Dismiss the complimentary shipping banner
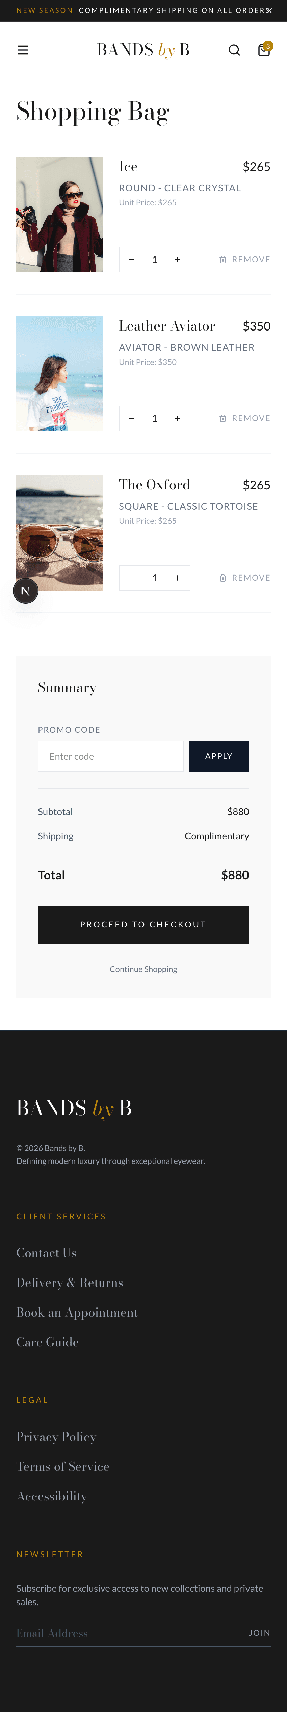The image size is (287, 1712). tap(269, 10)
